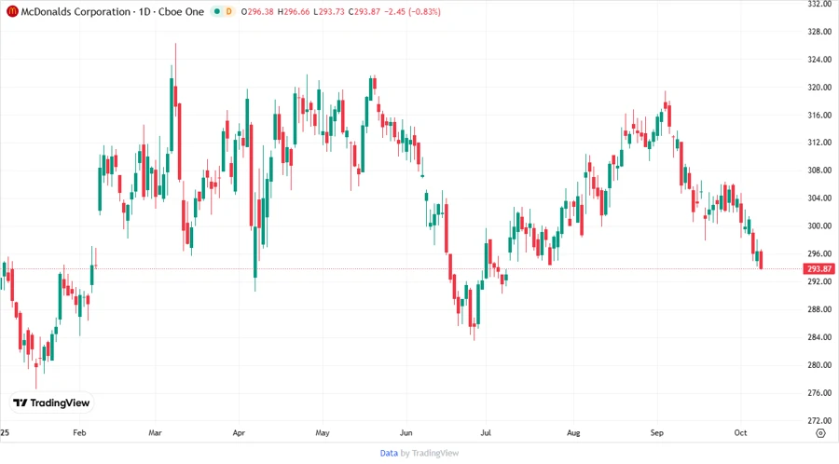Click the open value O296.38
839x464 pixels.
point(257,11)
